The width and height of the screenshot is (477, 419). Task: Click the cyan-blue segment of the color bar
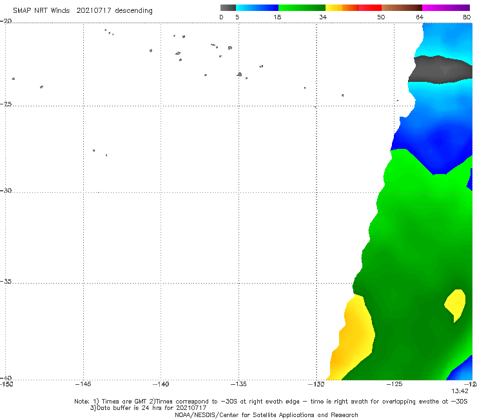pos(257,8)
